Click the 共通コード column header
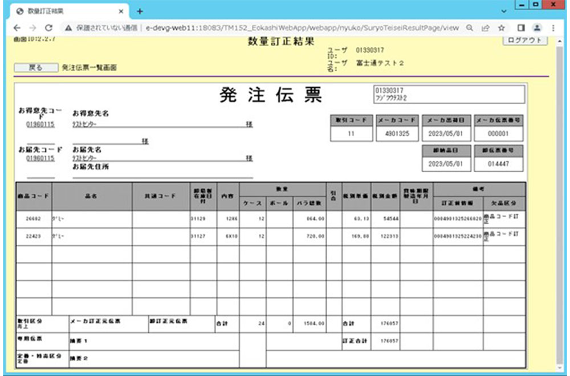 (x=161, y=196)
